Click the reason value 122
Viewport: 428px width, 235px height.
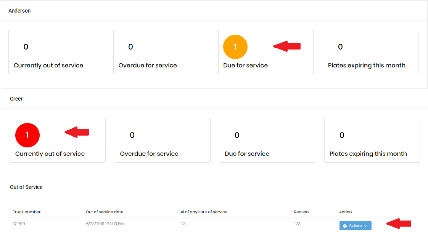coord(297,224)
